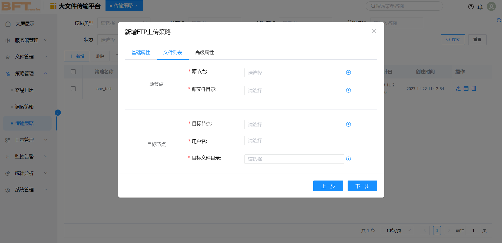Switch to the 基础属性 tab

point(141,53)
